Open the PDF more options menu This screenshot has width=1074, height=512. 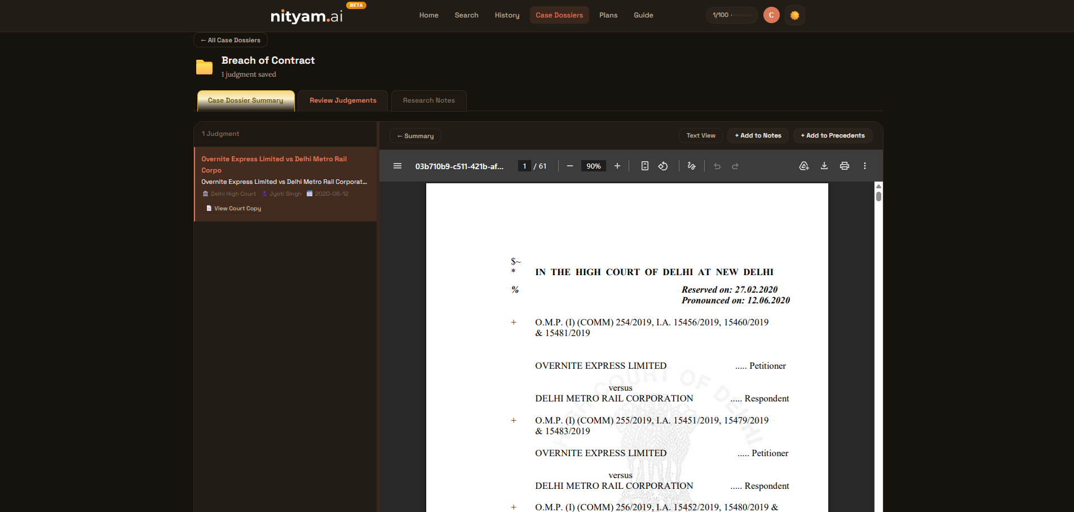[865, 166]
